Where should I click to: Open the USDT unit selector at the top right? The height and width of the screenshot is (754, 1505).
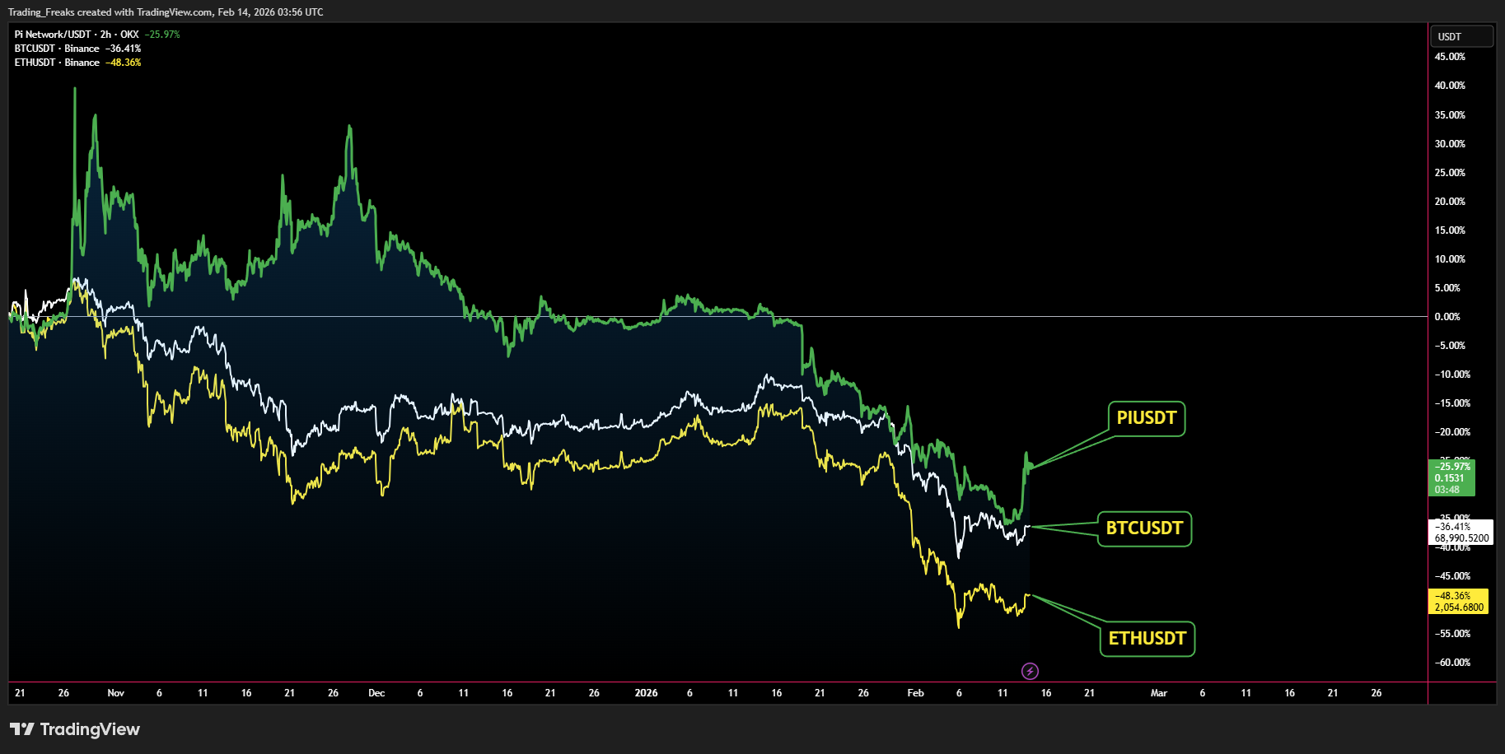[1461, 36]
